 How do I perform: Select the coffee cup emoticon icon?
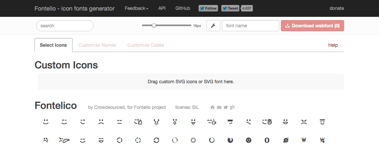(211, 122)
